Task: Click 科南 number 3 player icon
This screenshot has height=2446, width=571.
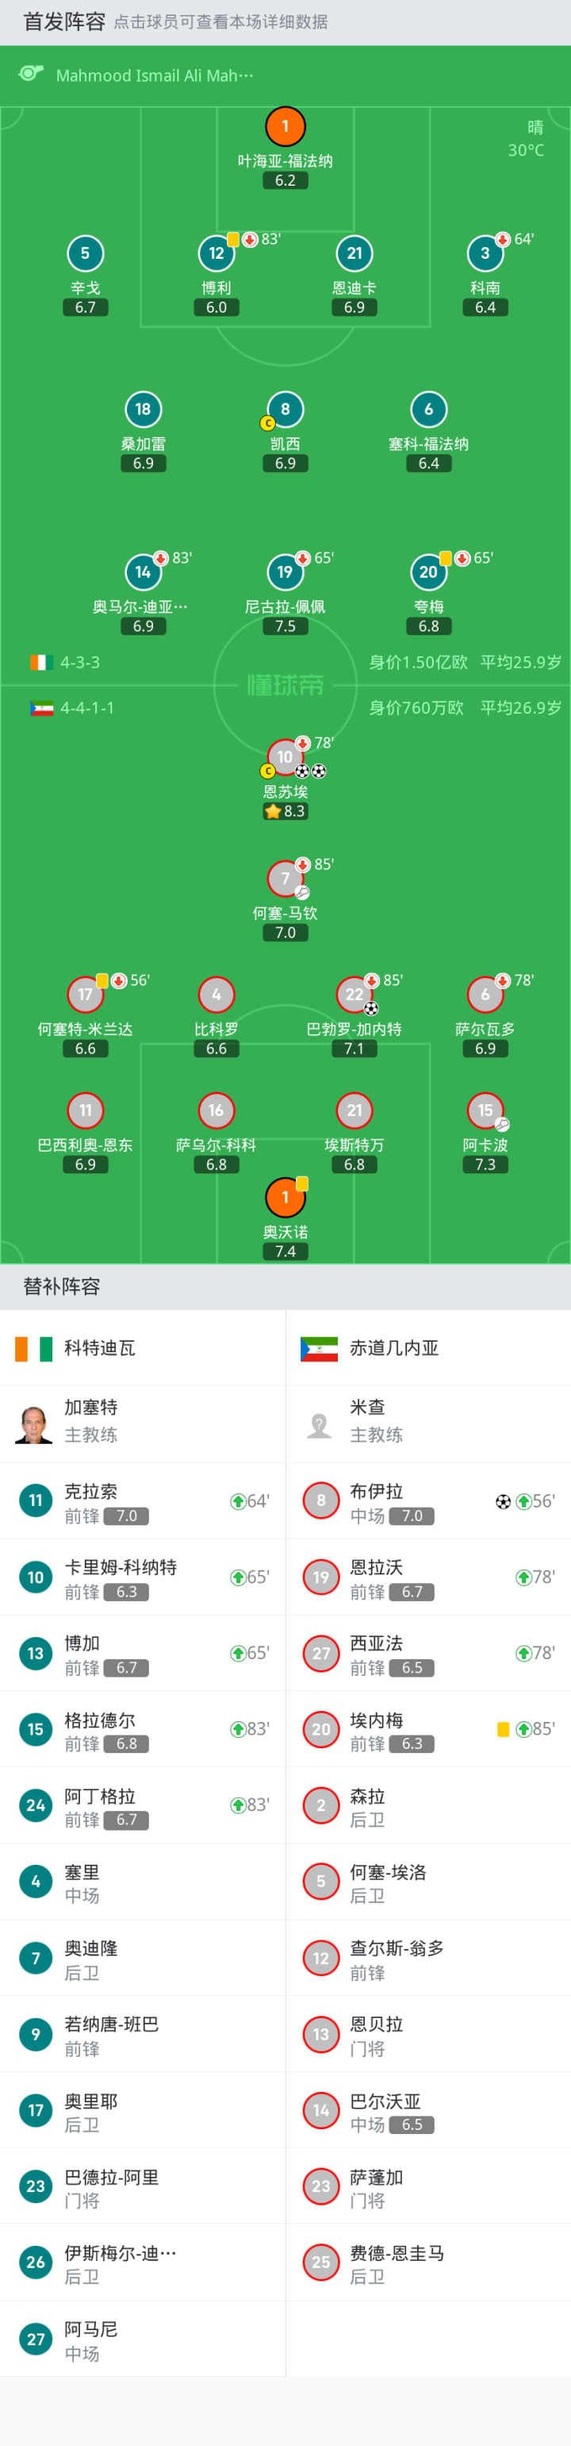Action: [485, 253]
